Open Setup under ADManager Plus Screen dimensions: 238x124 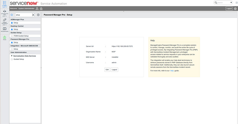point(16,23)
